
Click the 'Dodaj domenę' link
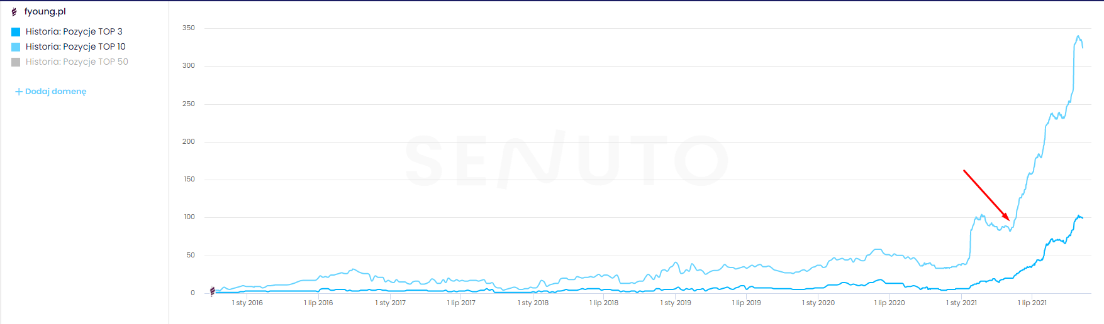point(56,92)
